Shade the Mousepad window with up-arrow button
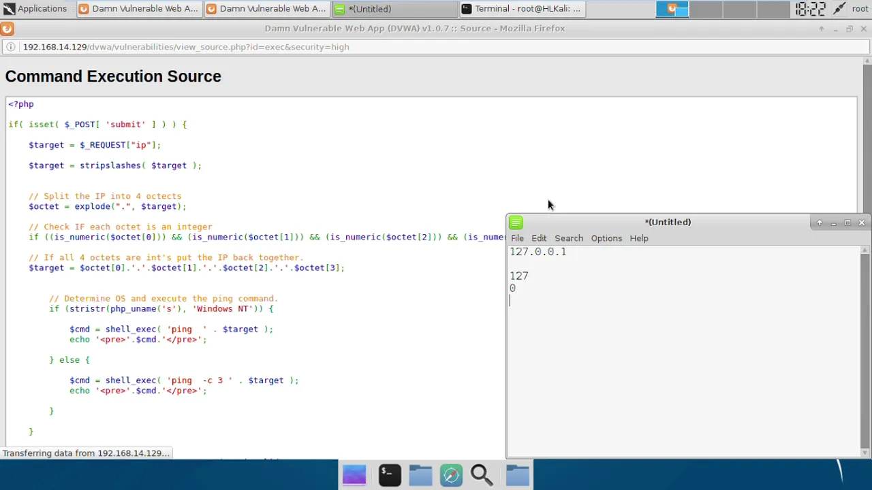This screenshot has width=872, height=490. click(820, 223)
